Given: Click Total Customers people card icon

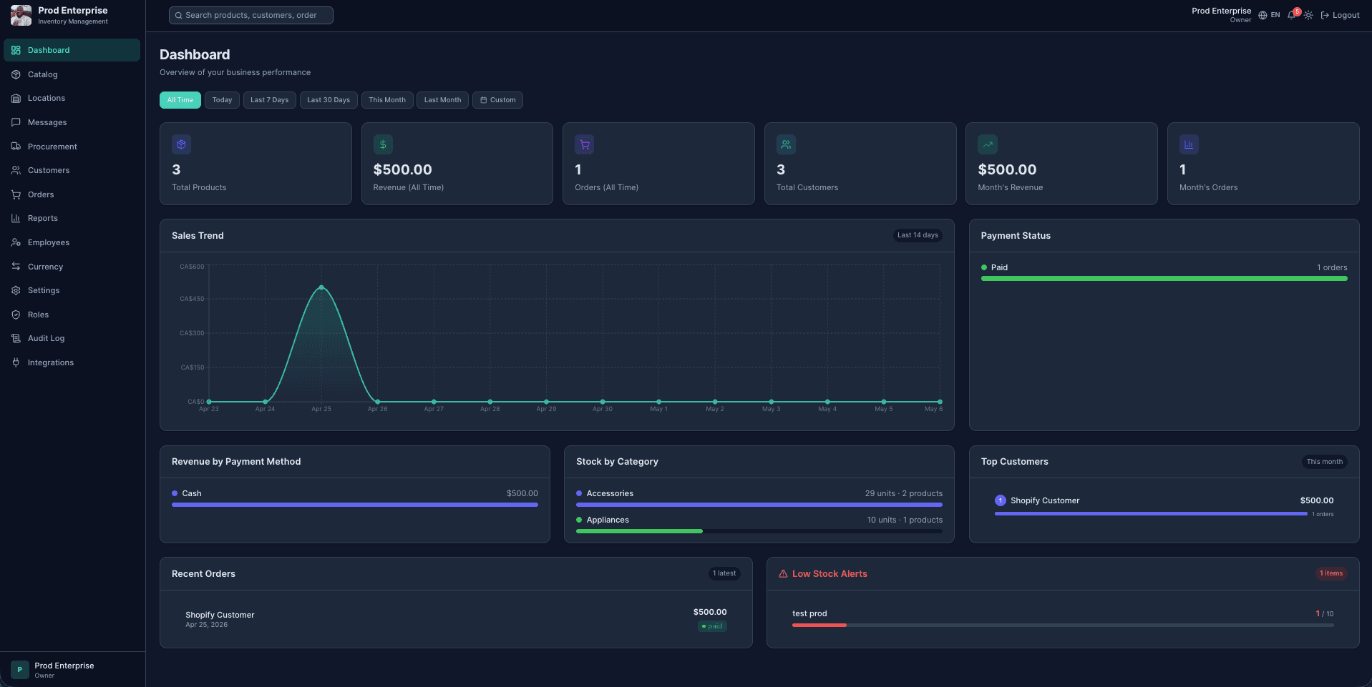Looking at the screenshot, I should [786, 144].
